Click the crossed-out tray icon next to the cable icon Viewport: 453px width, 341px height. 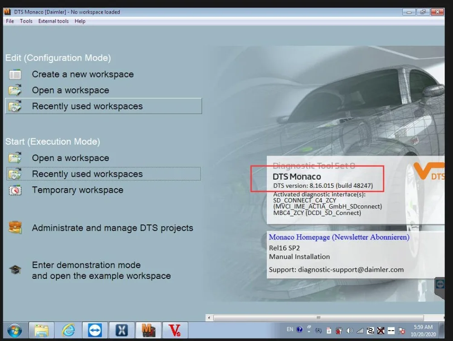click(x=381, y=331)
